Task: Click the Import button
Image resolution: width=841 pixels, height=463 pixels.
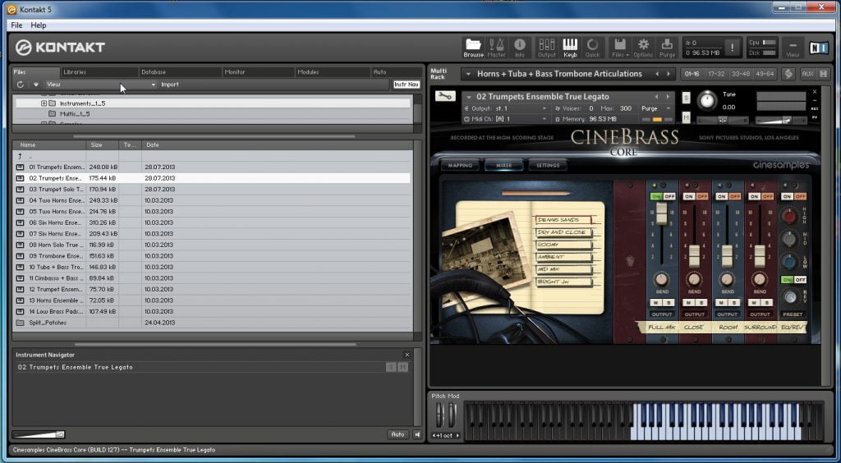Action: click(170, 84)
